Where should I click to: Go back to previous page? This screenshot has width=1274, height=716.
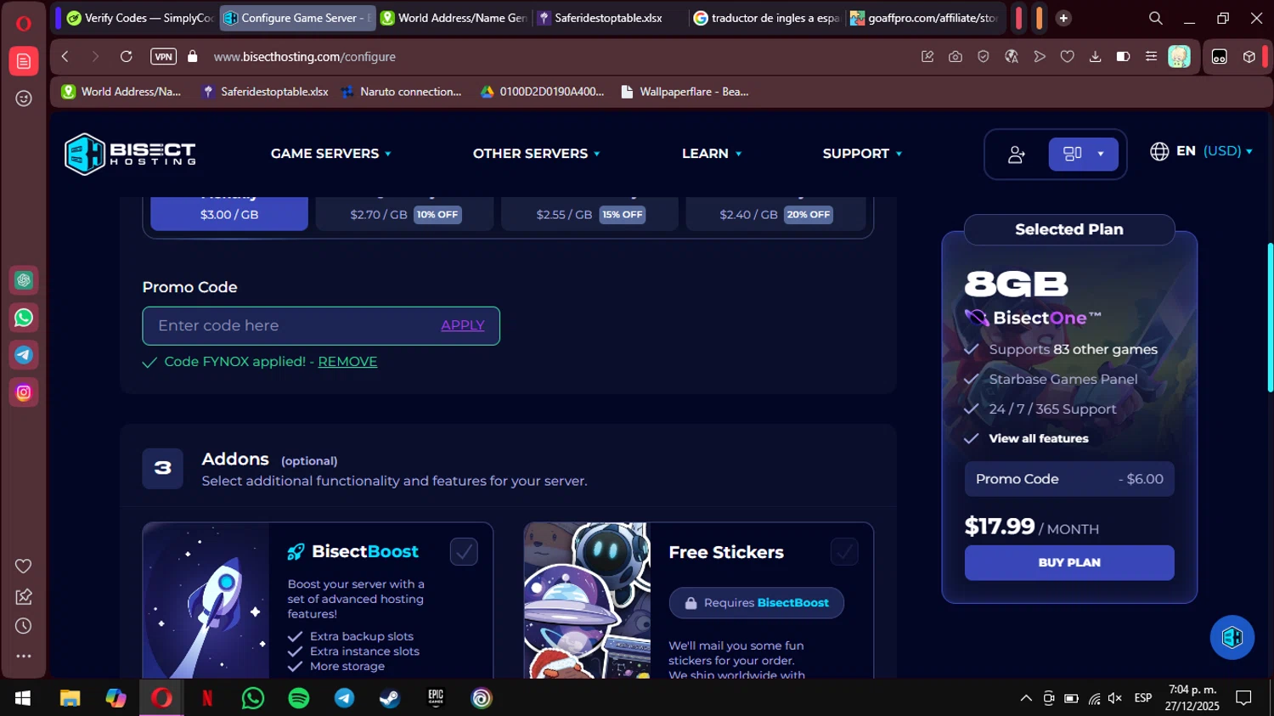(65, 57)
